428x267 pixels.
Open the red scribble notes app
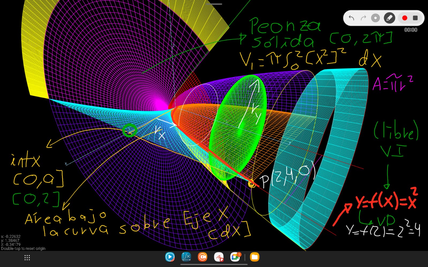pos(219,257)
